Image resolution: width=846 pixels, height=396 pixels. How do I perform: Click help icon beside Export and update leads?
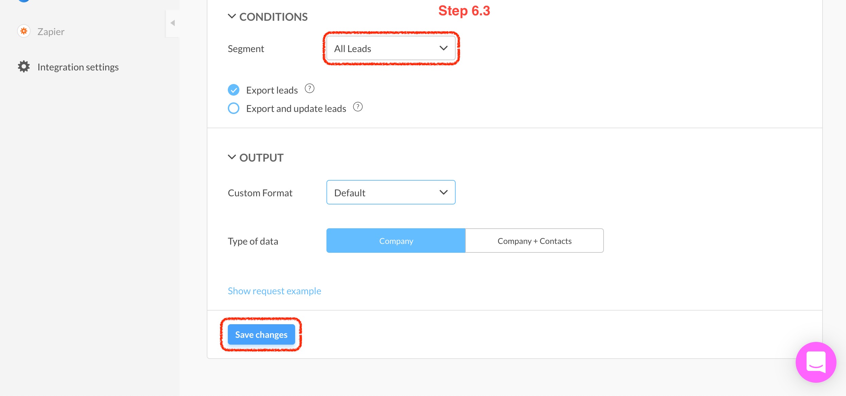358,107
